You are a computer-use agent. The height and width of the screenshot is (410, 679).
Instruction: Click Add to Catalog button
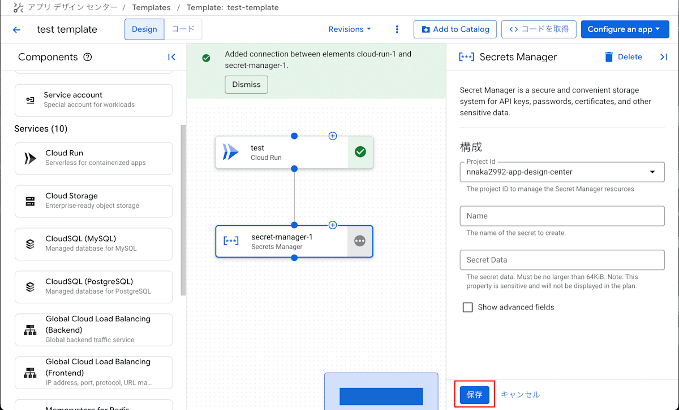pyautogui.click(x=455, y=29)
